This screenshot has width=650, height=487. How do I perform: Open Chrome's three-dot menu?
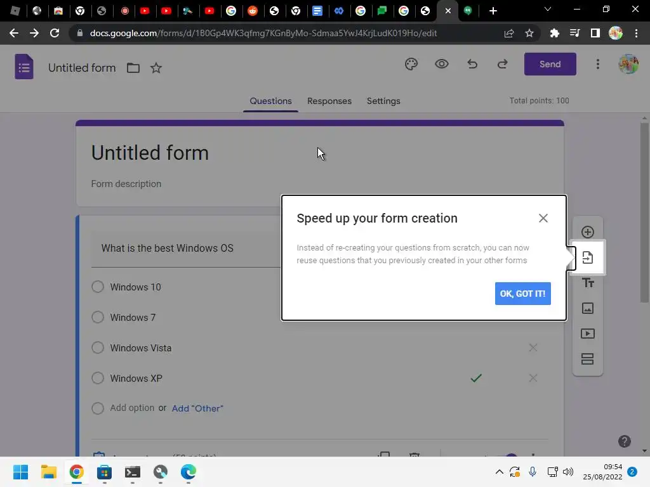click(636, 33)
